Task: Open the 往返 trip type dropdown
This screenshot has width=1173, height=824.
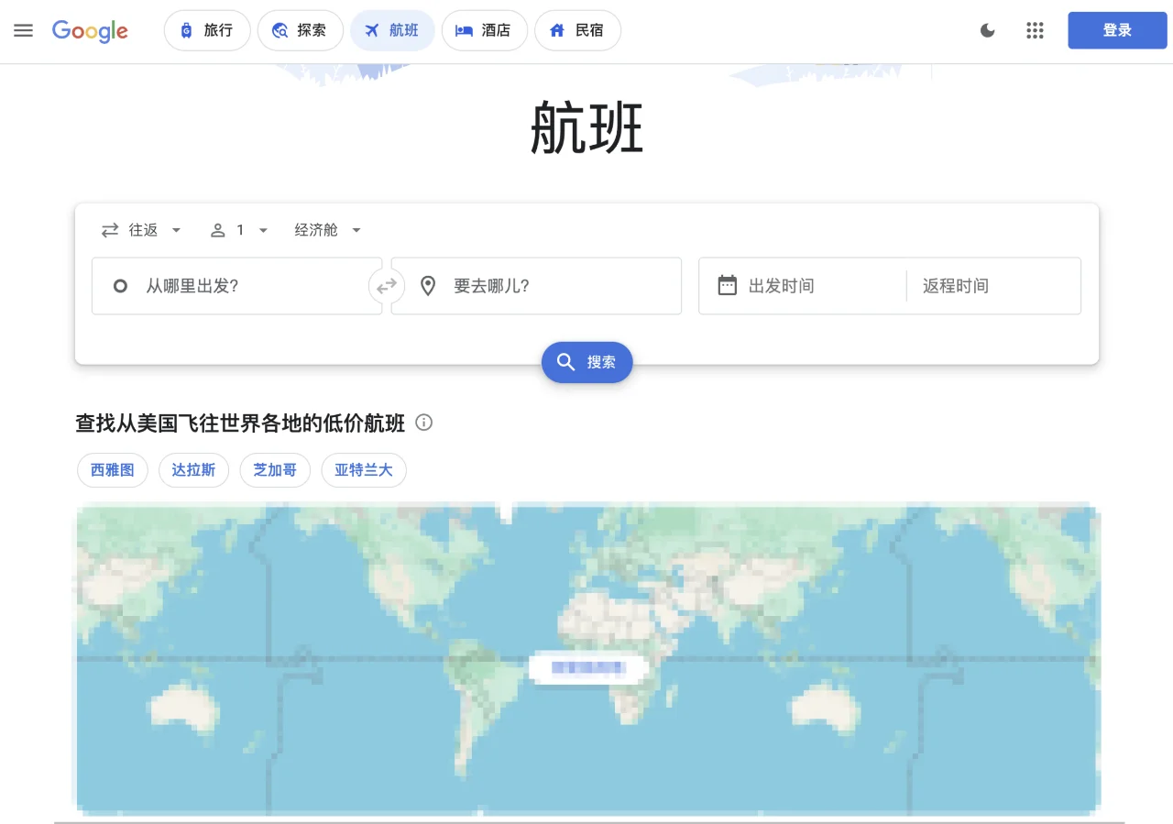Action: (142, 230)
